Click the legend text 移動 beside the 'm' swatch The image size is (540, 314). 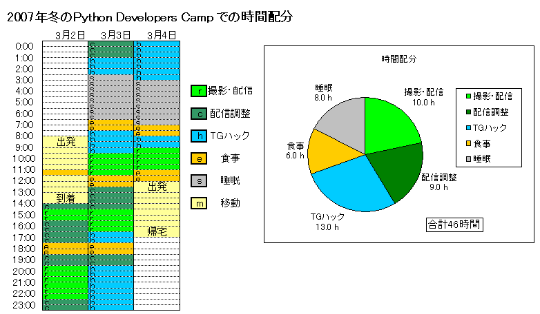pyautogui.click(x=231, y=203)
